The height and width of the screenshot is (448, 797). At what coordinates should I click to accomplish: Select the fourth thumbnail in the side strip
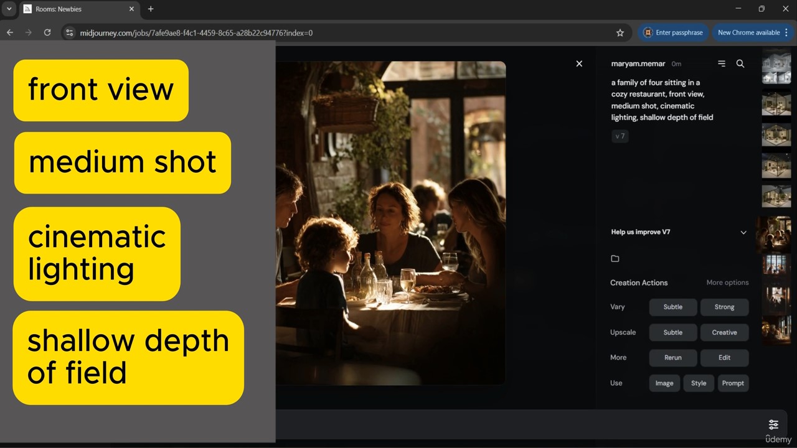(776, 166)
